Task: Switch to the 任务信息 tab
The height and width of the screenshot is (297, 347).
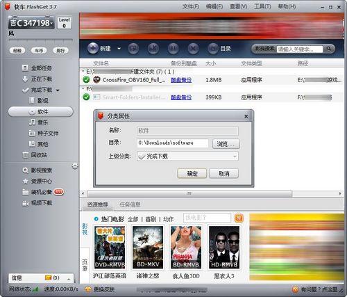Action: [130, 204]
